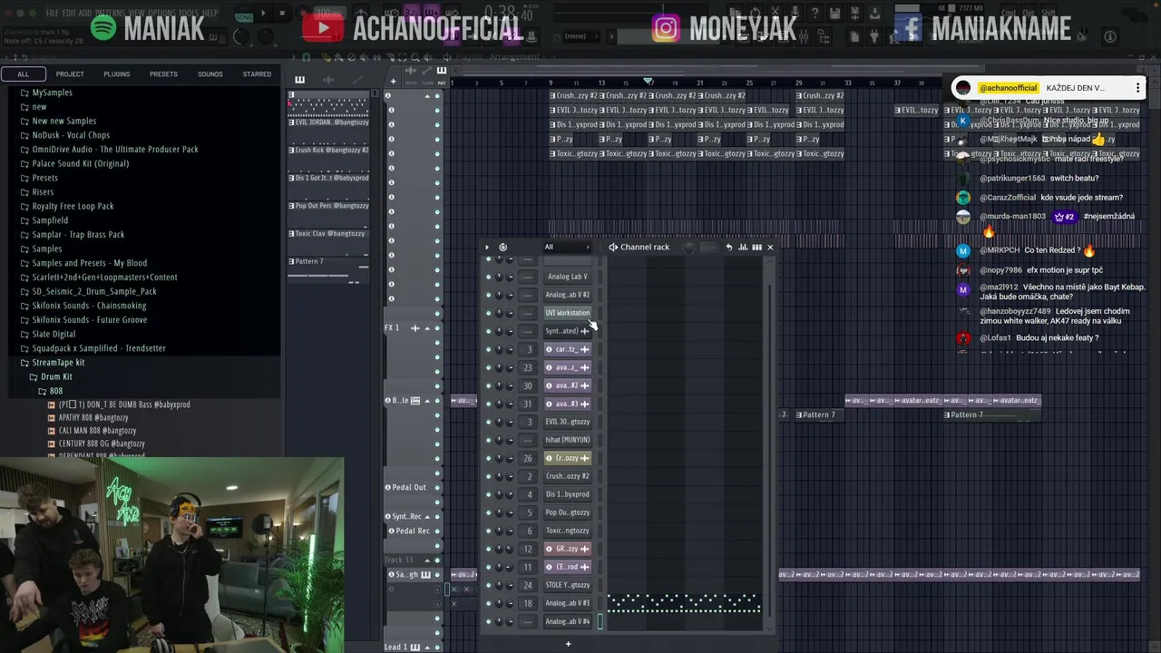Image resolution: width=1161 pixels, height=653 pixels.
Task: Open the hihat (MUNYUN) channel button
Action: coord(568,440)
